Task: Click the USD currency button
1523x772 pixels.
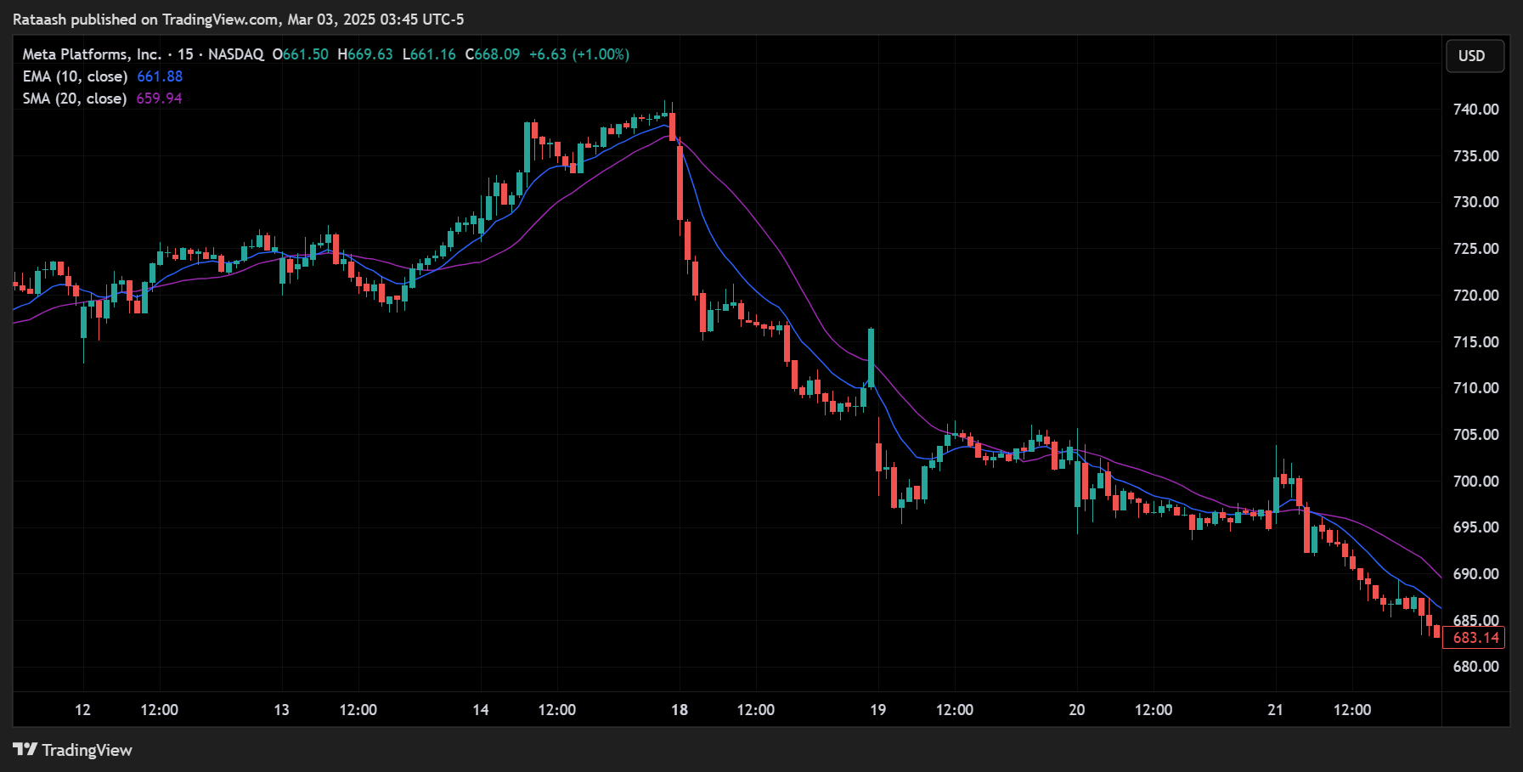Action: (1475, 56)
